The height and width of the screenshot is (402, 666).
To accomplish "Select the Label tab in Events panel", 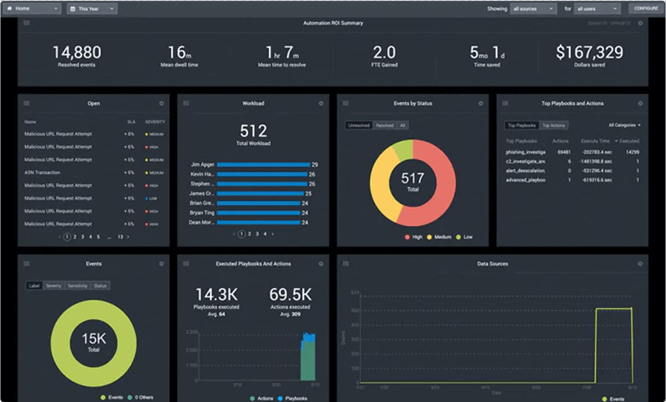I will [x=34, y=286].
